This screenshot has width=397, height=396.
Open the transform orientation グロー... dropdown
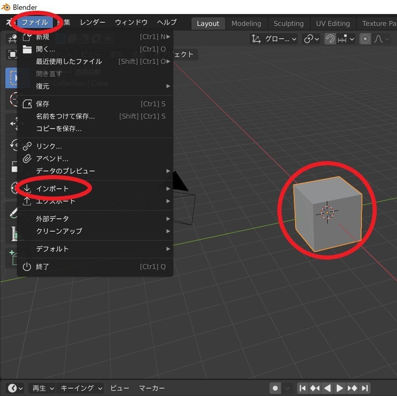pos(274,39)
